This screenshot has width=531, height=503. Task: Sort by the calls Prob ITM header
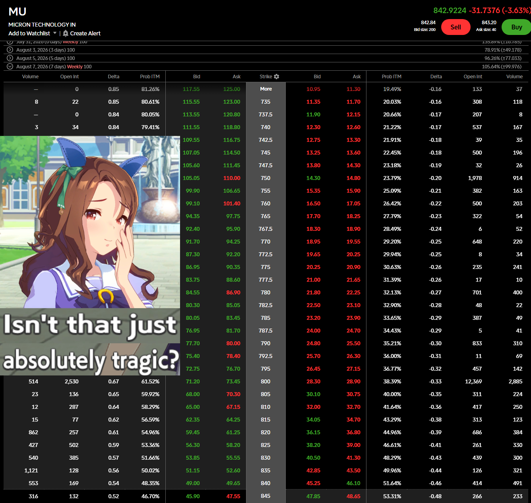(x=150, y=77)
